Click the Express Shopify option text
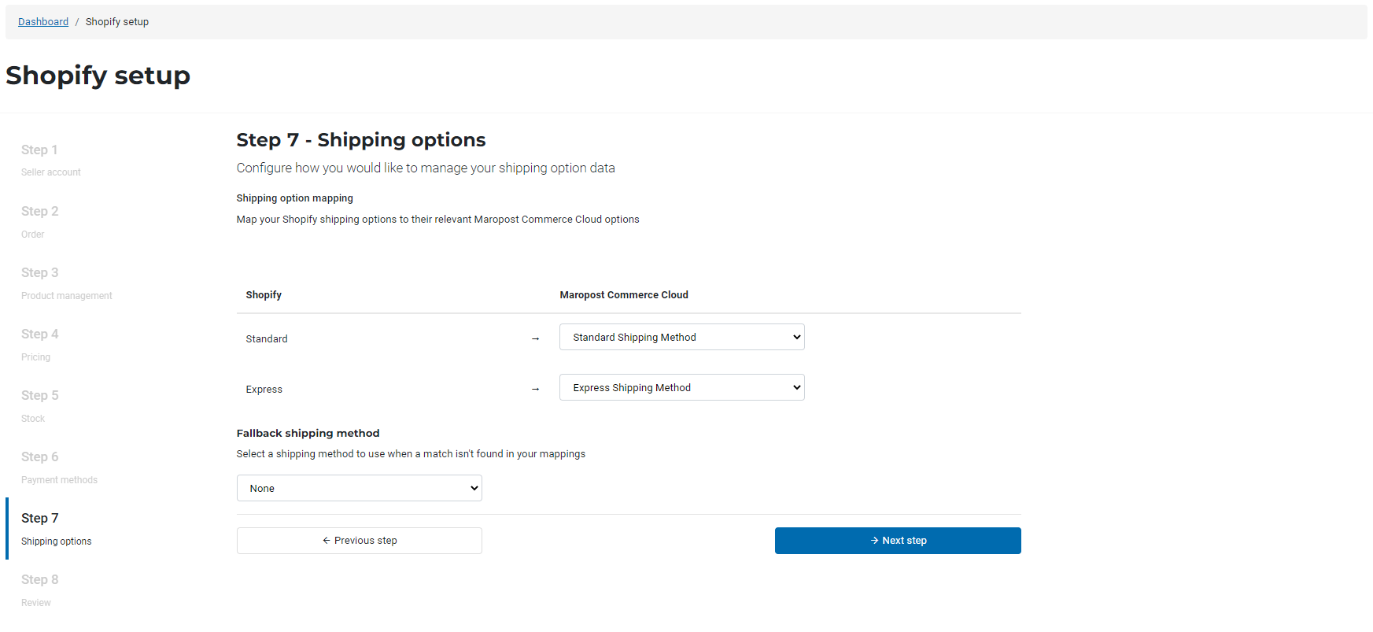 coord(264,390)
